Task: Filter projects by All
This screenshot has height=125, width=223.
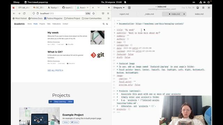Action: 51,102
